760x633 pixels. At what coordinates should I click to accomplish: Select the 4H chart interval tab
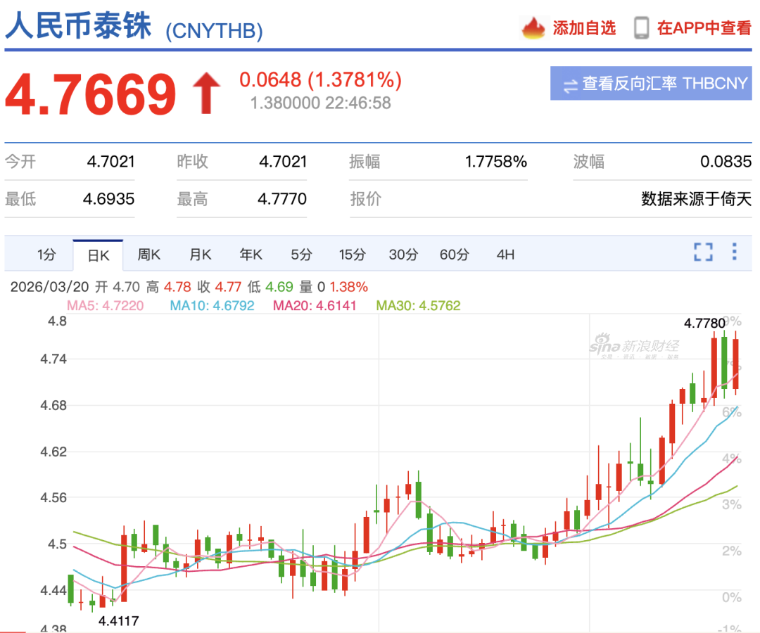[505, 255]
